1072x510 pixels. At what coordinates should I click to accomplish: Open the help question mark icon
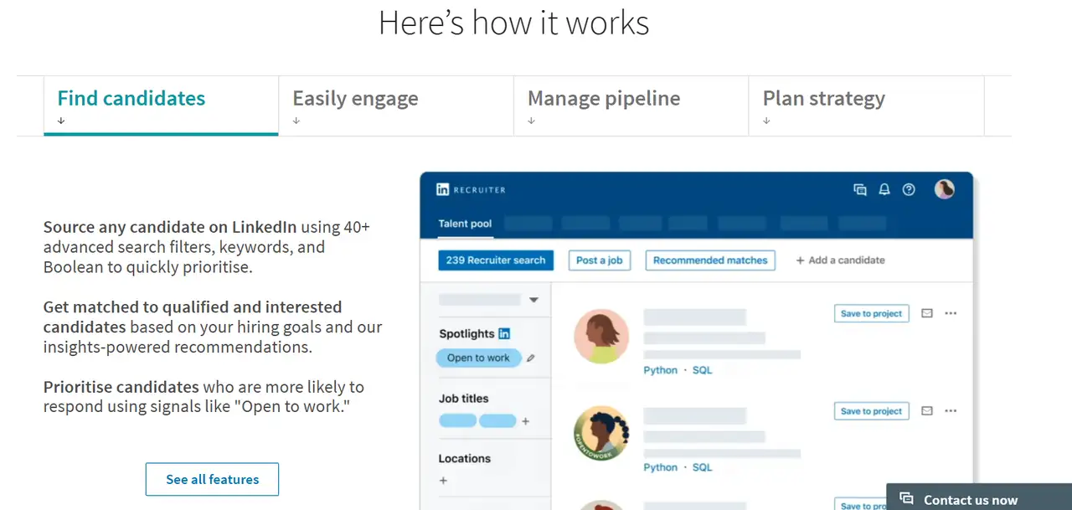[909, 189]
